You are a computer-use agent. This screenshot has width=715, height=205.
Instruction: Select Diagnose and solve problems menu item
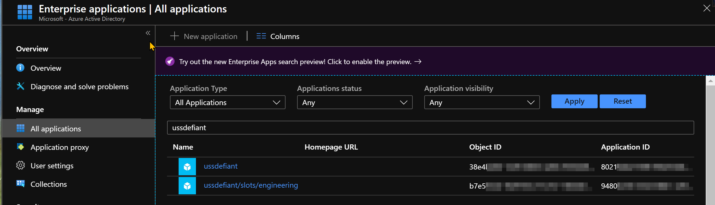pos(79,87)
